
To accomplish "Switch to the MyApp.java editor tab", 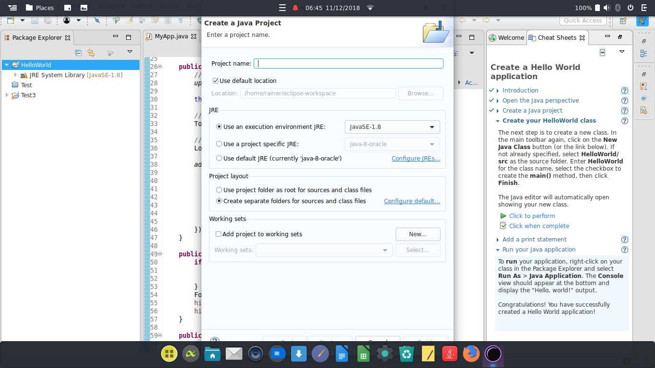I will [171, 36].
